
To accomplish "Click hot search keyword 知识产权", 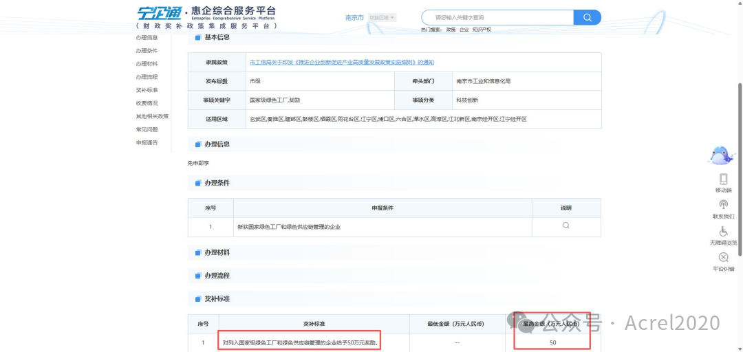I will (482, 30).
